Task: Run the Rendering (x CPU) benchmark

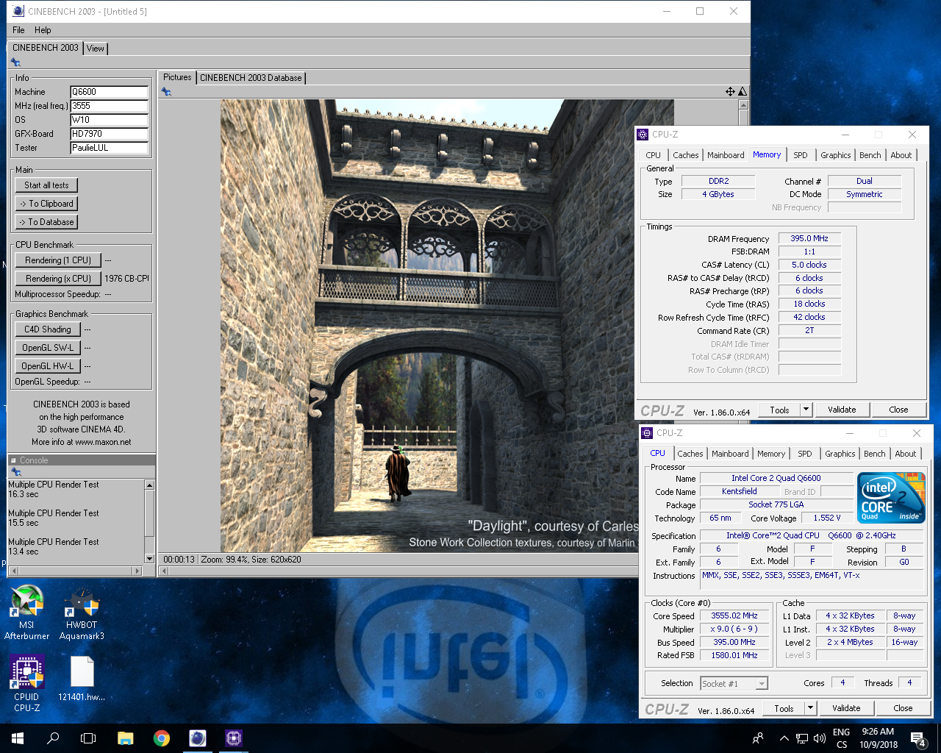Action: tap(58, 279)
